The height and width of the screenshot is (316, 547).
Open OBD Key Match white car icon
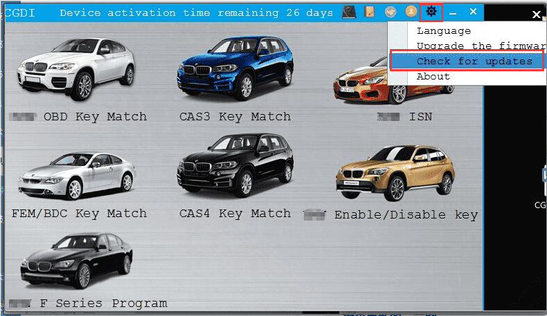pos(75,68)
